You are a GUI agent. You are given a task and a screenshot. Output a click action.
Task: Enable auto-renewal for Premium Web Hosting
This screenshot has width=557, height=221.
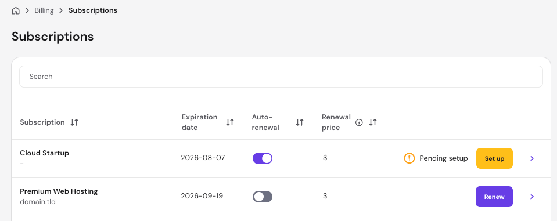pyautogui.click(x=263, y=197)
